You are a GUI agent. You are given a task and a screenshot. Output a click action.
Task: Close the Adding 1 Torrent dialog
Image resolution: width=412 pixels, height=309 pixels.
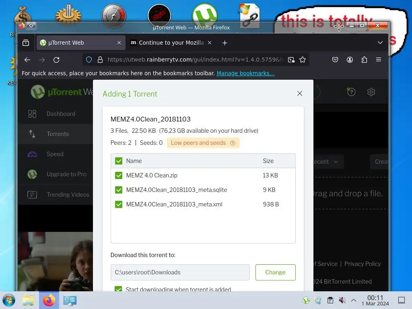pos(299,93)
